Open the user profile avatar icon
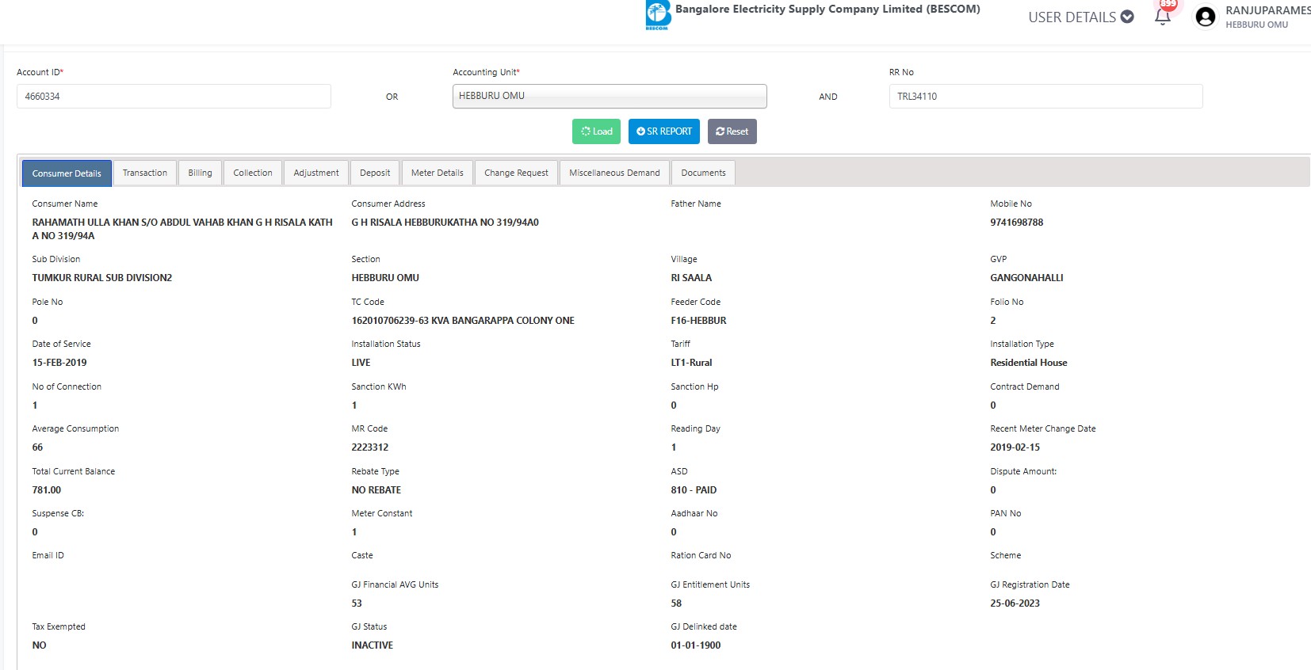This screenshot has height=670, width=1311. [x=1206, y=17]
